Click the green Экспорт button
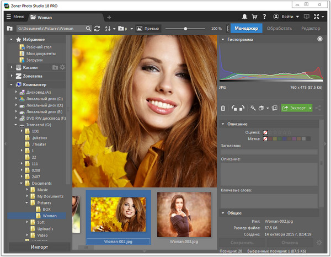The image size is (331, 257). point(294,109)
